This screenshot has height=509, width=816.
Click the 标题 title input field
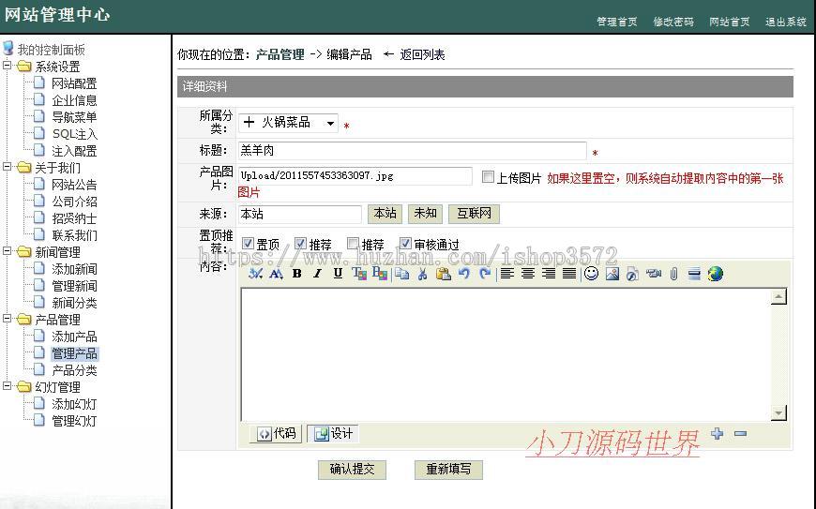coord(412,151)
